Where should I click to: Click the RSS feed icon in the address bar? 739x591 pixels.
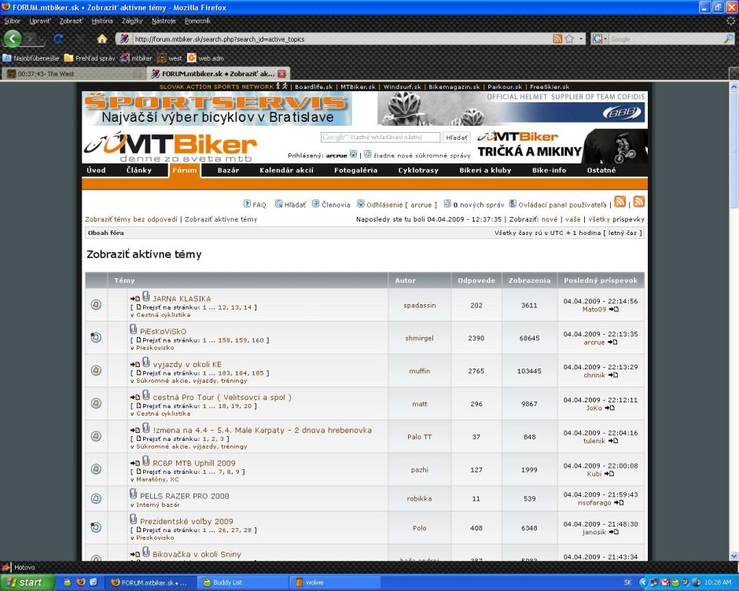(x=557, y=39)
